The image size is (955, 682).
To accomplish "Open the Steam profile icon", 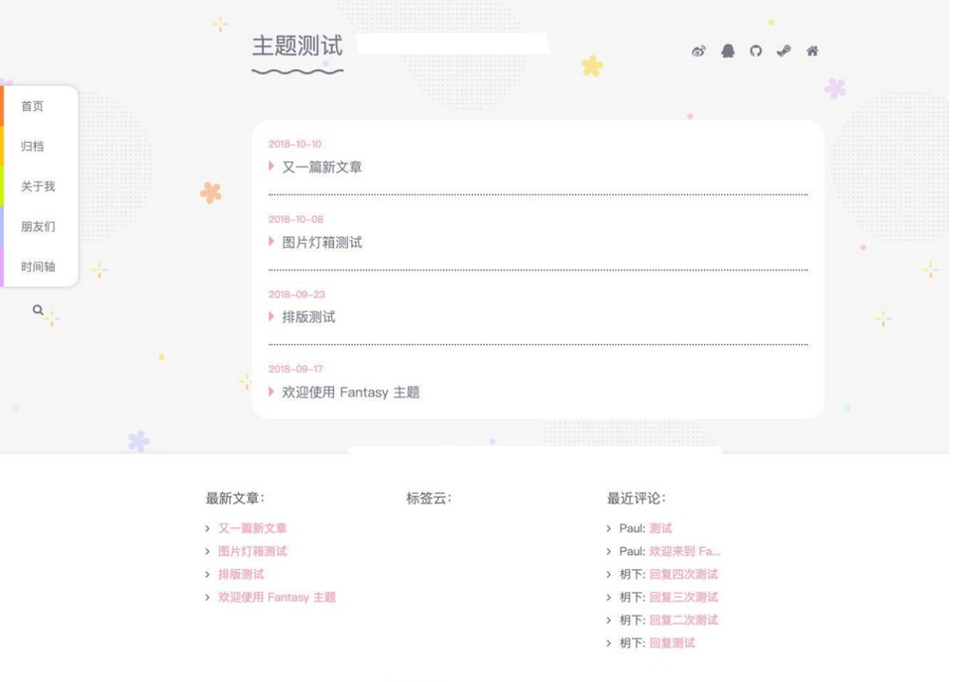I will tap(783, 52).
